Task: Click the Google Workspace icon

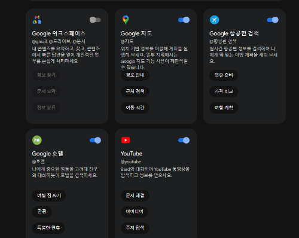Action: (x=37, y=20)
